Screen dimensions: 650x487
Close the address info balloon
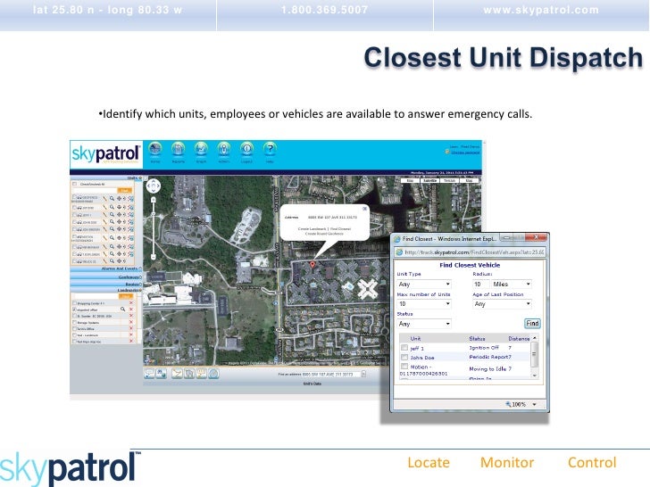point(364,209)
